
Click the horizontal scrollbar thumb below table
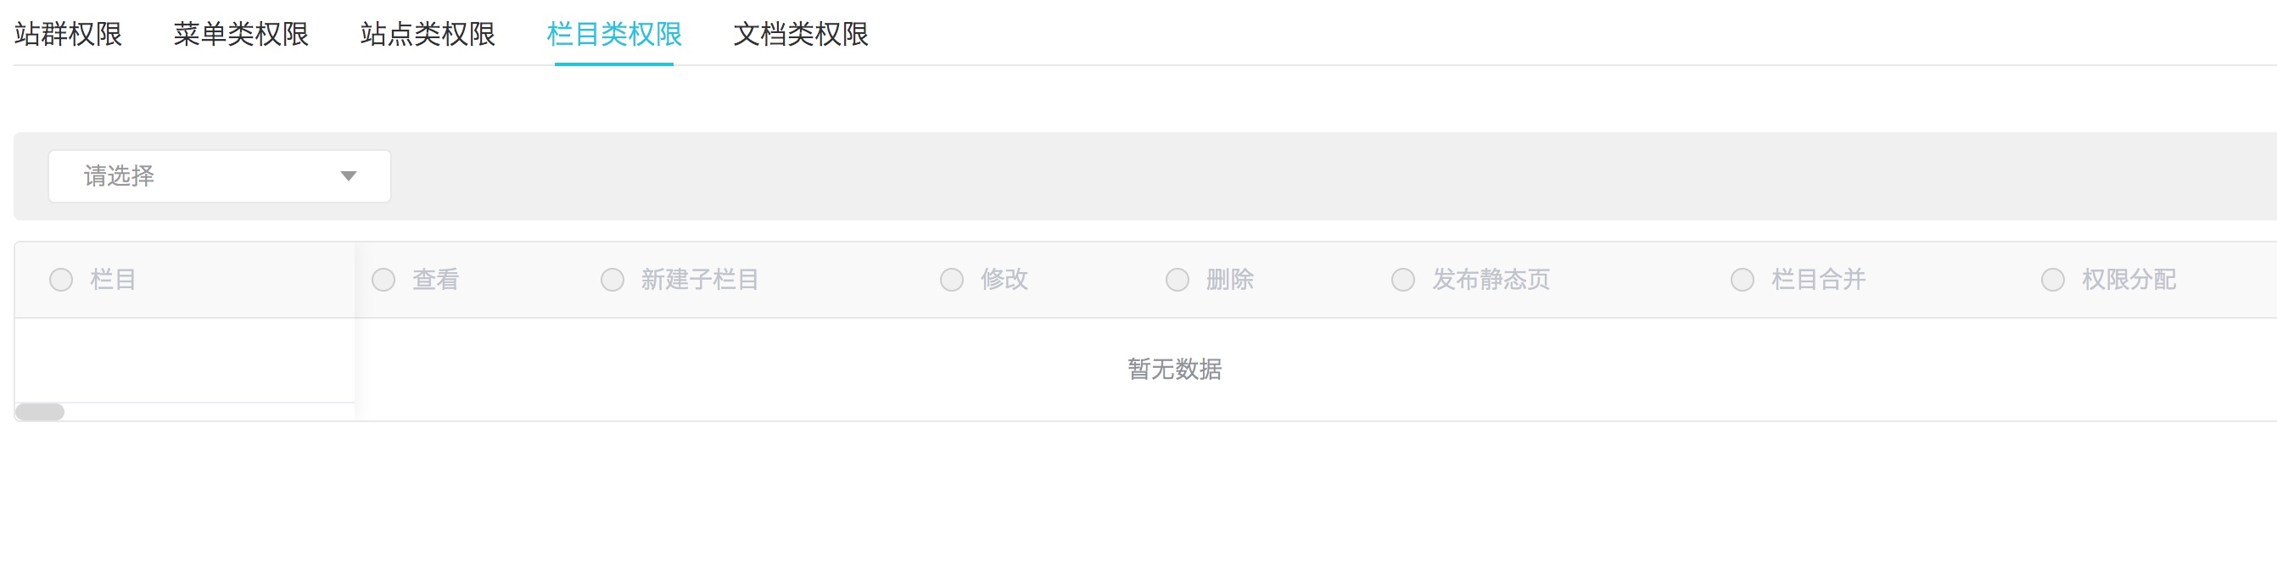[x=40, y=412]
